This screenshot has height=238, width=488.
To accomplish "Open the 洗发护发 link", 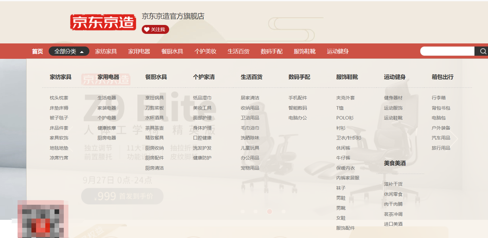I will [202, 148].
